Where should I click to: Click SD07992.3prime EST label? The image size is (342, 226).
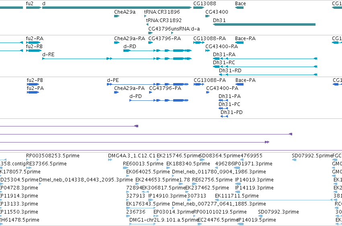pyautogui.click(x=279, y=212)
